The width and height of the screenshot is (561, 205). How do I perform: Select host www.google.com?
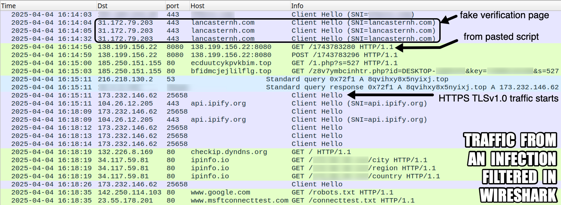coord(220,193)
